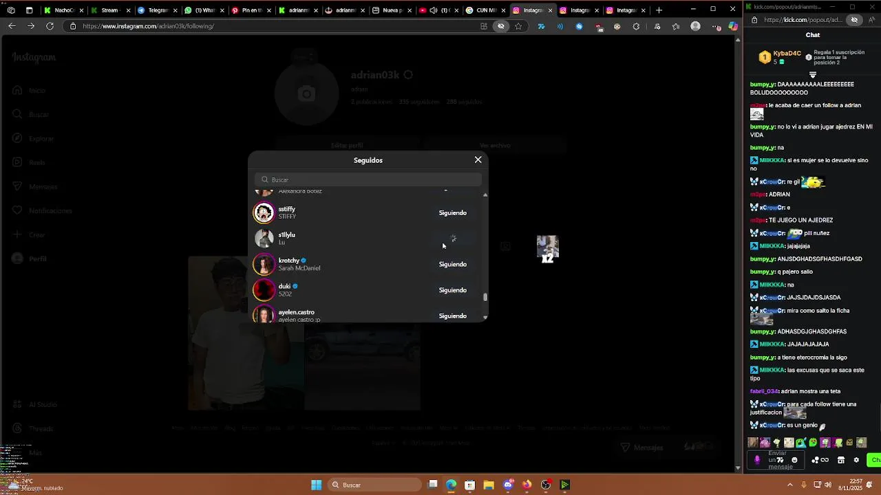Open sstiffy profile avatar
The image size is (881, 495).
(x=264, y=213)
